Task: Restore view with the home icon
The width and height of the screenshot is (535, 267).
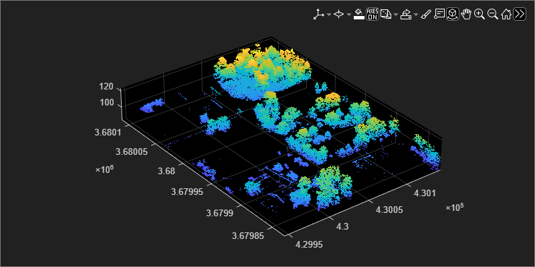Action: tap(506, 14)
